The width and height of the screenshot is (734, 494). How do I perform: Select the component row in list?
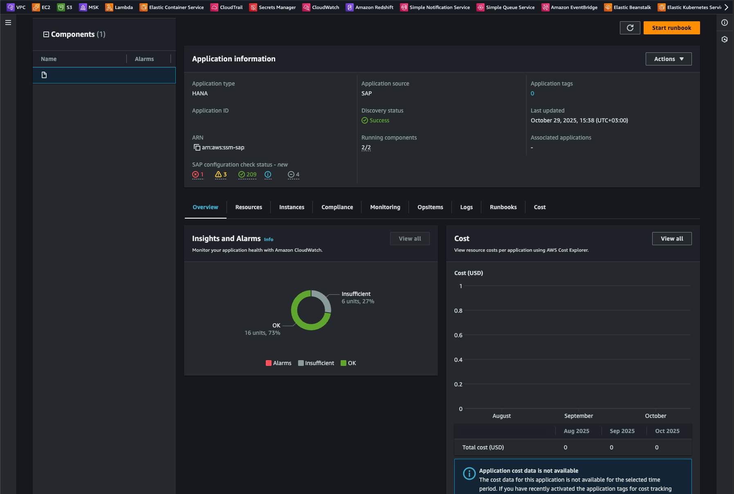[104, 75]
